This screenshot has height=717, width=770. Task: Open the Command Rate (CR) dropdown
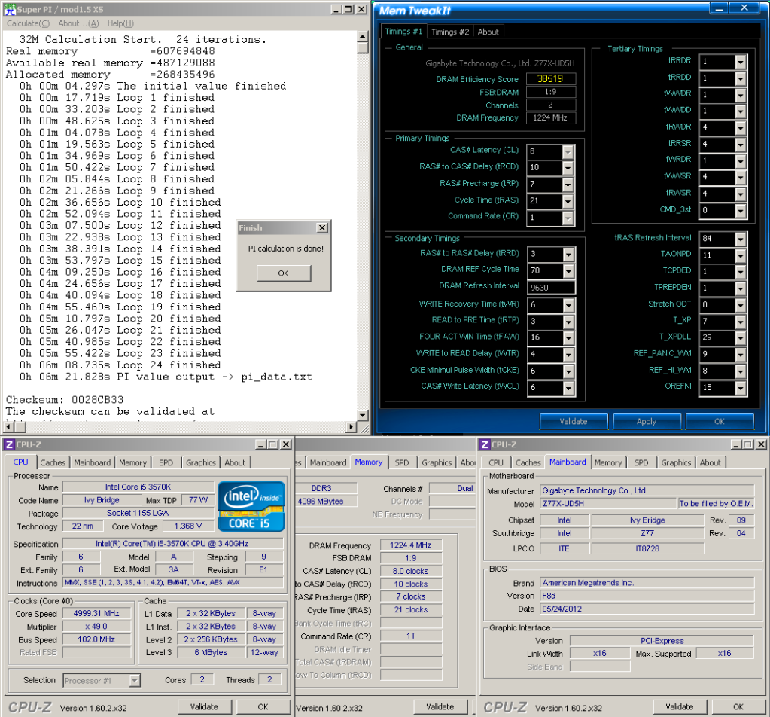coord(567,217)
